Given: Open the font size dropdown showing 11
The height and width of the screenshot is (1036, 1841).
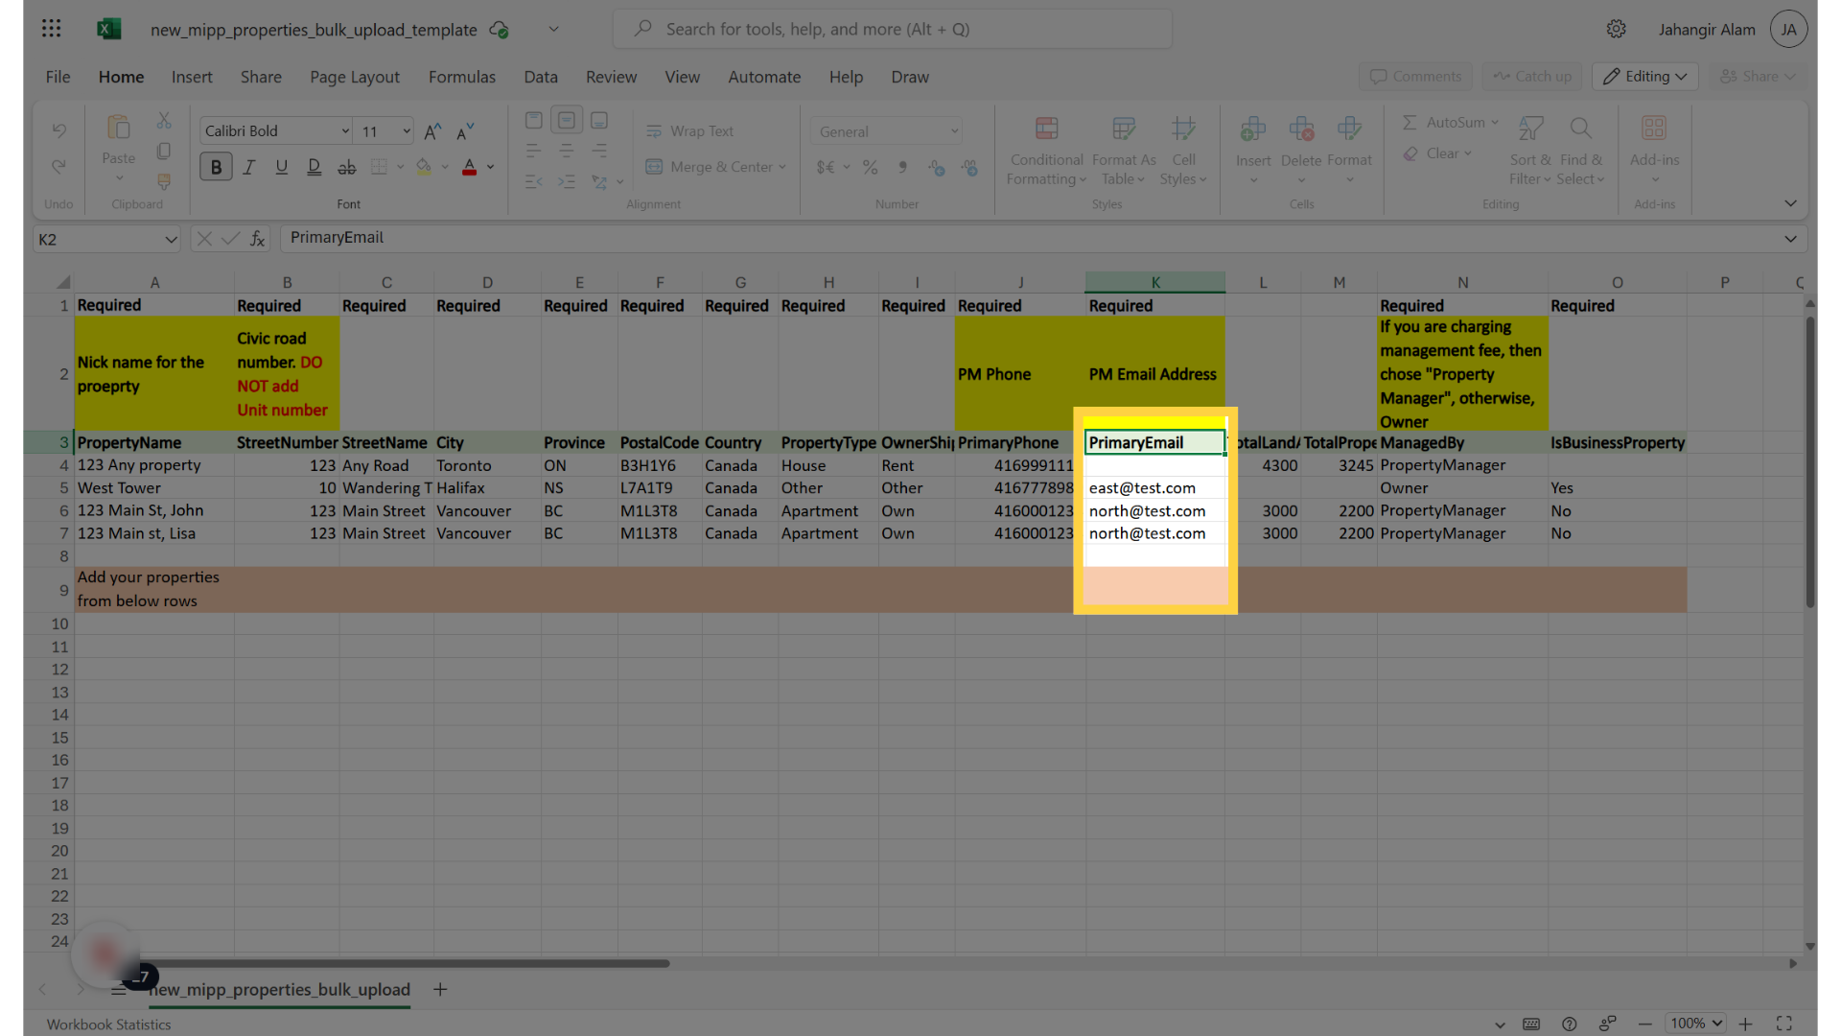Looking at the screenshot, I should (x=407, y=131).
